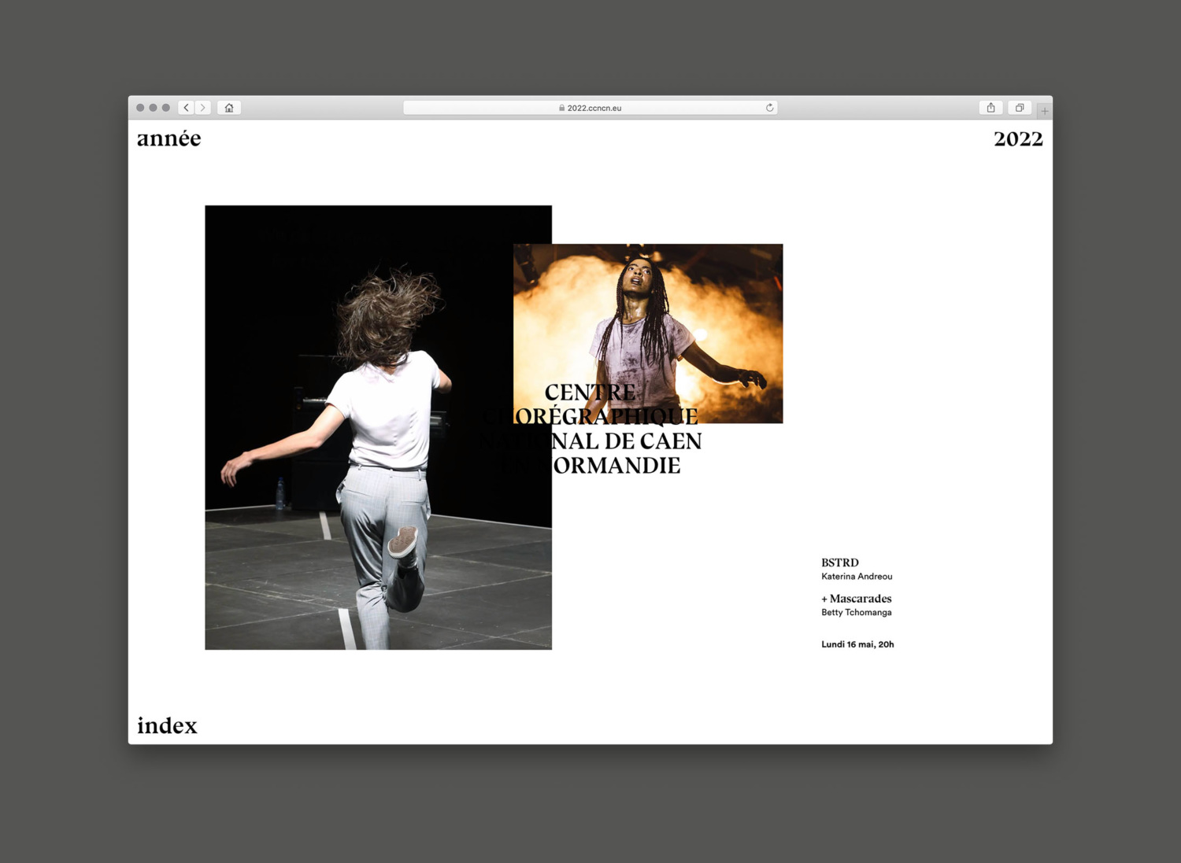
Task: Go forward with the browser forward arrow
Action: click(x=203, y=108)
